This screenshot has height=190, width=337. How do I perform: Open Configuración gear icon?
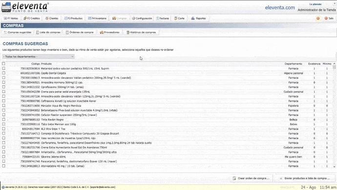coord(133,18)
